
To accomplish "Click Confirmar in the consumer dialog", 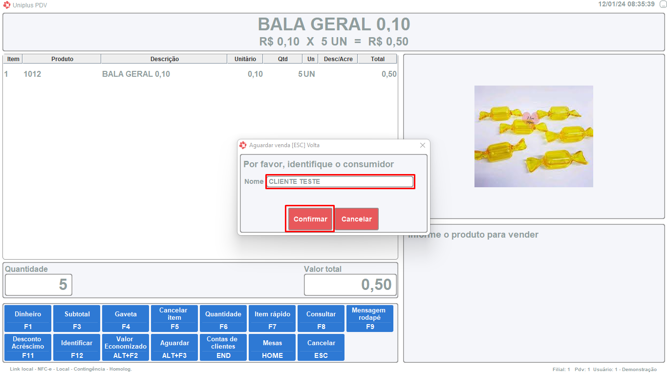I will click(x=310, y=219).
